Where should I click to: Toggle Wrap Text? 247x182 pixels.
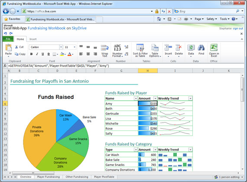click(x=104, y=51)
